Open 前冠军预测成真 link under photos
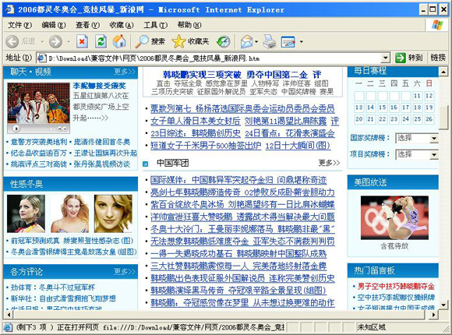Viewport: 452px width, 335px height. 72,241
